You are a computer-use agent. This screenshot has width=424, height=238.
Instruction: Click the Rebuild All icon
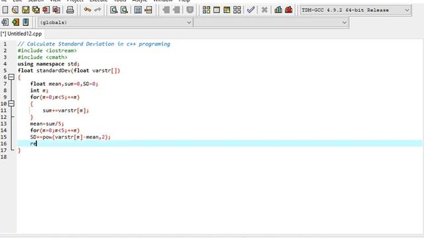pyautogui.click(x=237, y=10)
